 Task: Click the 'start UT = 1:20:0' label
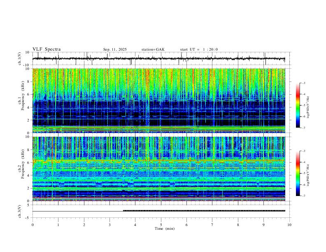199,49
